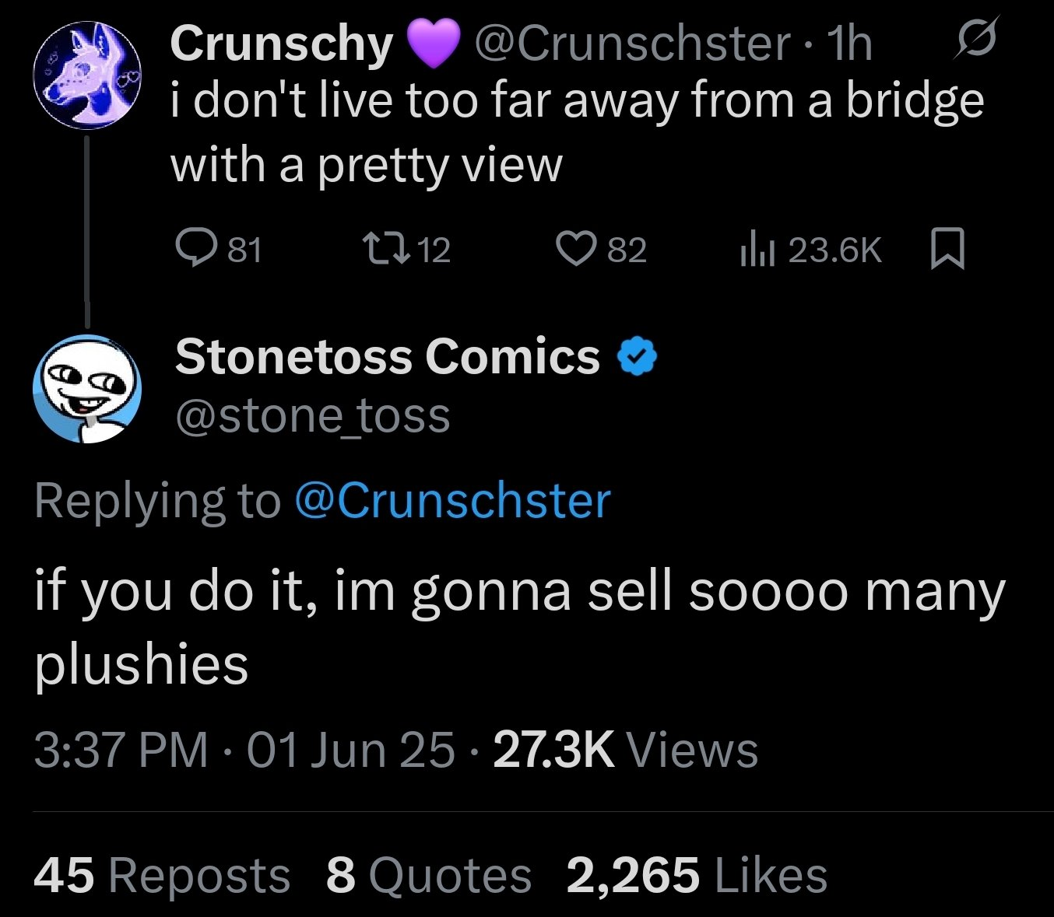
Task: Click the purple heart emoji in Crunschy's name
Action: point(433,44)
